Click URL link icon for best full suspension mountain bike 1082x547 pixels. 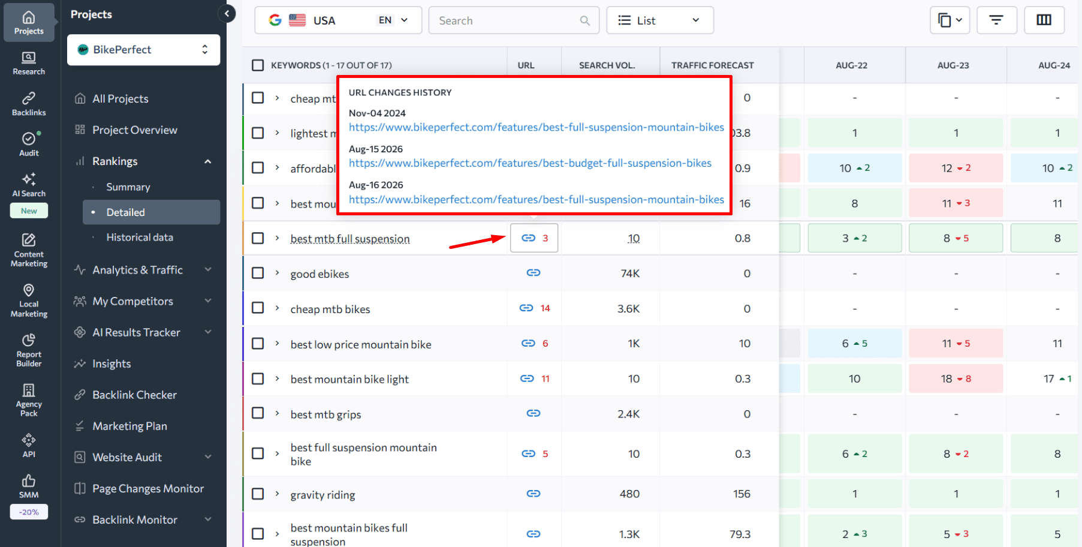[x=528, y=453]
